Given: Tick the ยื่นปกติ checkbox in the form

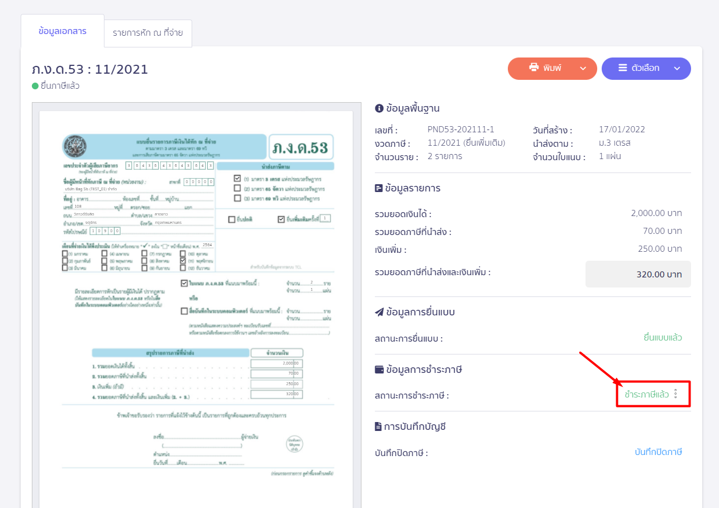Looking at the screenshot, I should 232,219.
